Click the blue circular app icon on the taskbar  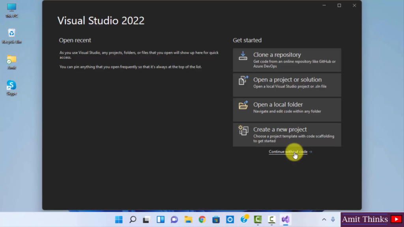(x=230, y=220)
